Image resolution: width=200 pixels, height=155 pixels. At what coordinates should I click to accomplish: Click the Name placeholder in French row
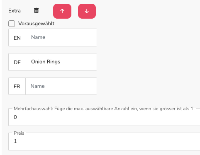pyautogui.click(x=38, y=86)
